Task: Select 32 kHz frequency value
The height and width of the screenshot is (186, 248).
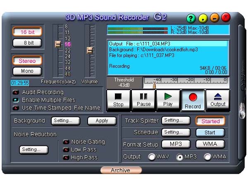Action: click(68, 62)
